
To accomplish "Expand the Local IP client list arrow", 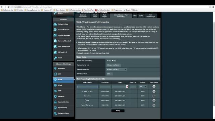I will 127,87.
